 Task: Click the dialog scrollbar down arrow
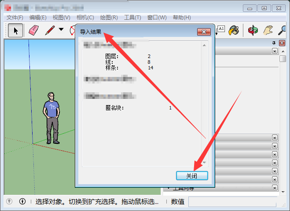pos(204,163)
